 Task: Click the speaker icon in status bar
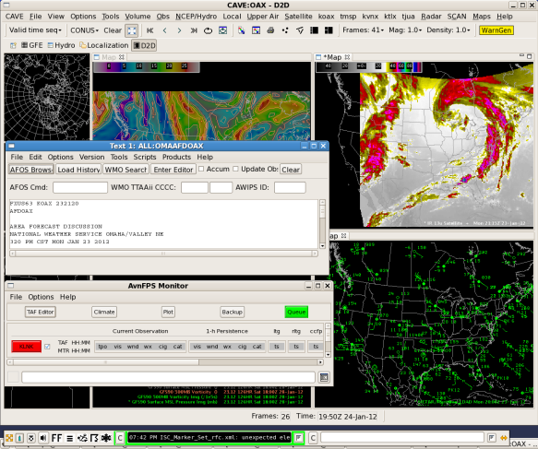(x=43, y=438)
